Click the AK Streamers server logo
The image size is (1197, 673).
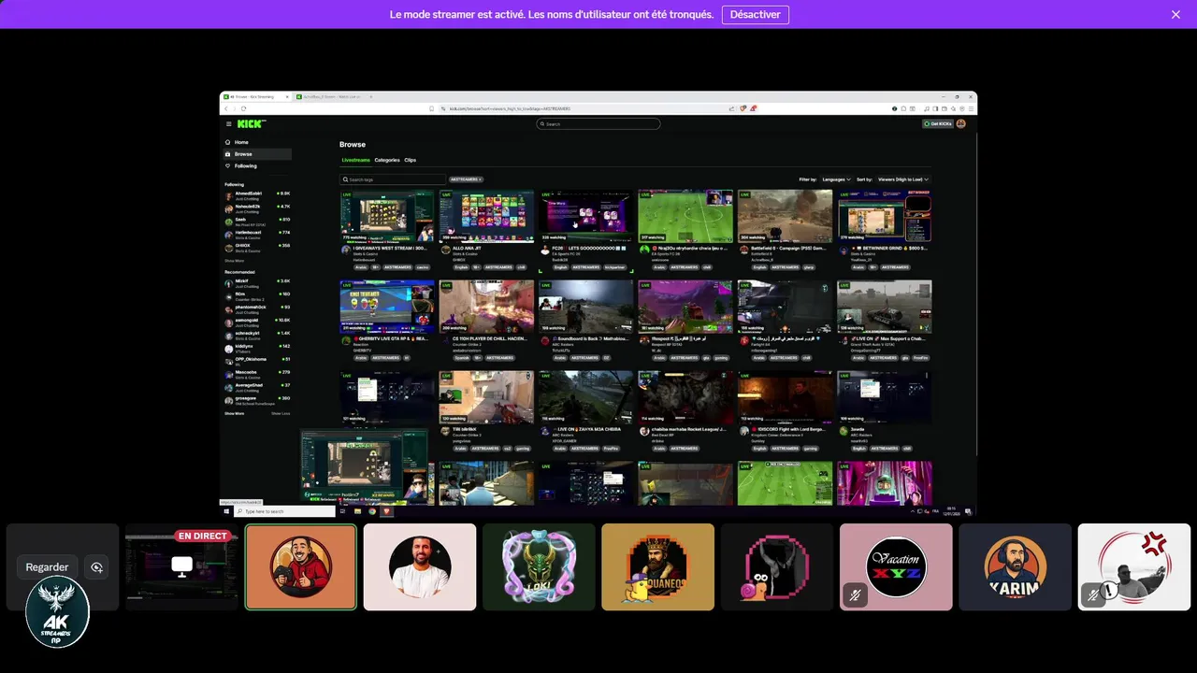click(57, 612)
